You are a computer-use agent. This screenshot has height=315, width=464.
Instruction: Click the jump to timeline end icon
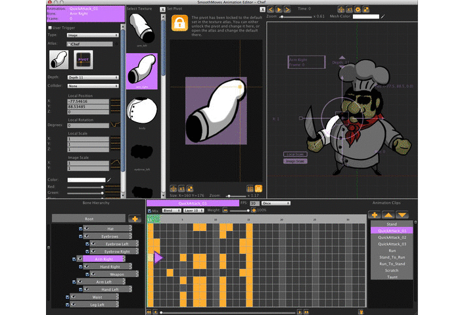(306, 312)
